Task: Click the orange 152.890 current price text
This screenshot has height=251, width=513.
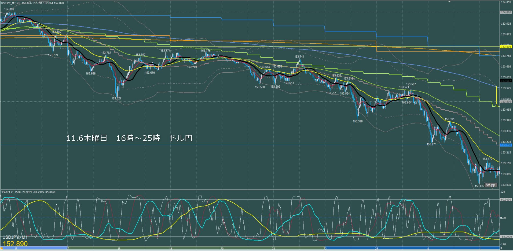Action: pyautogui.click(x=15, y=243)
